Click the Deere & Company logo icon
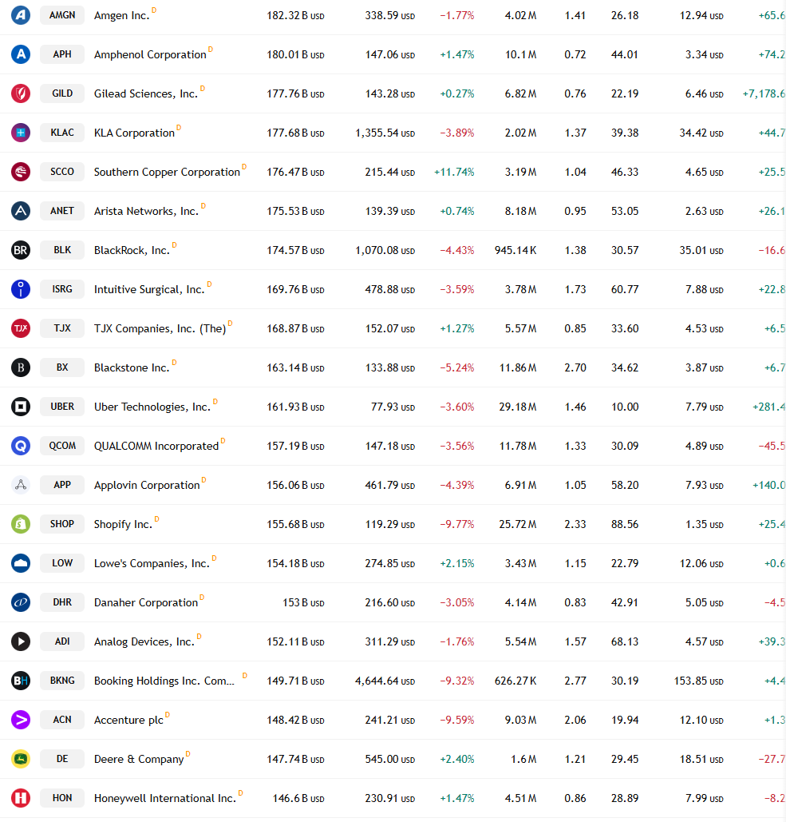 click(x=21, y=759)
